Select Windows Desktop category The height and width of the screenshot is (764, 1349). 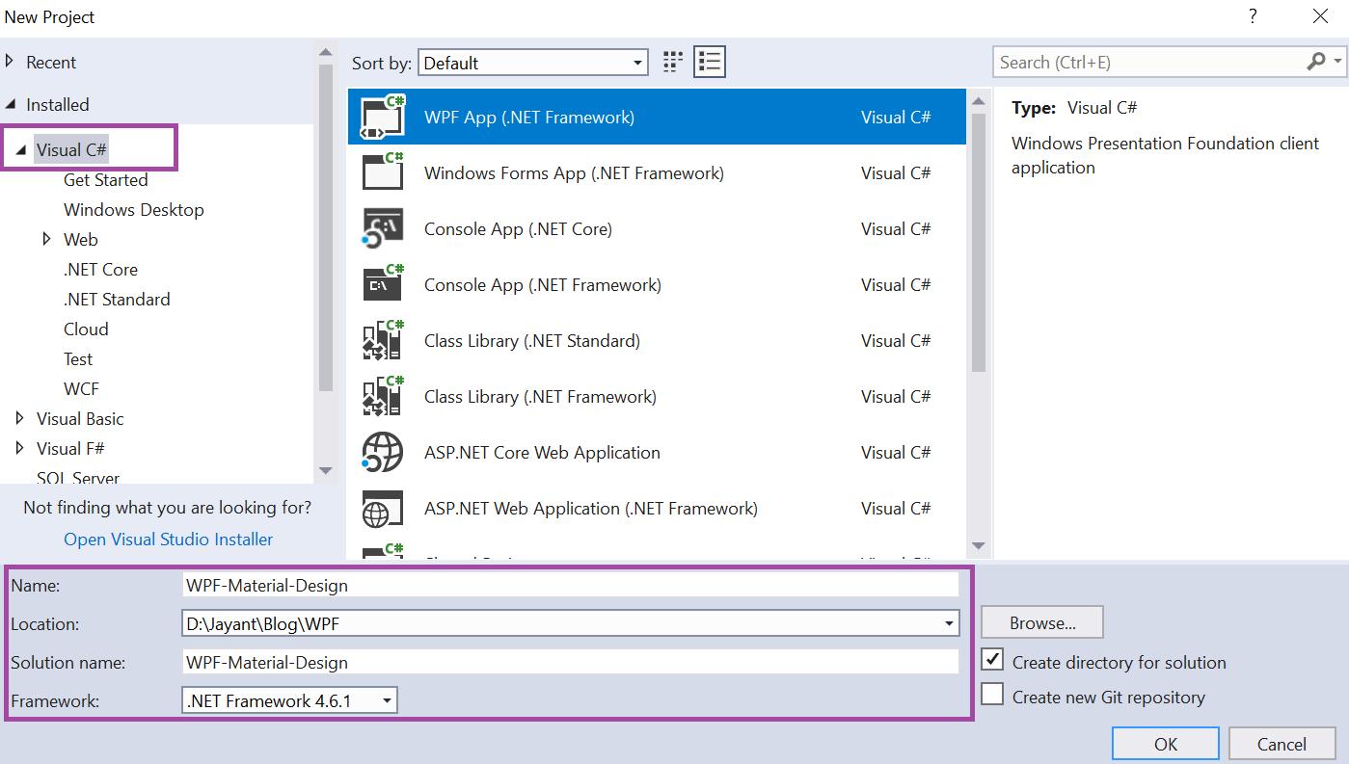(134, 210)
